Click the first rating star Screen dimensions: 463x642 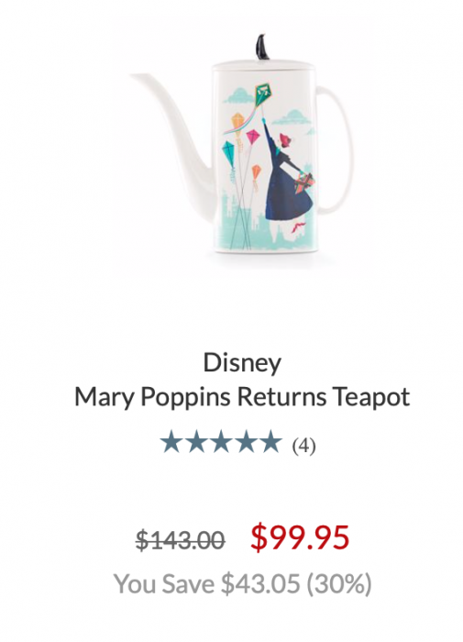pos(171,442)
